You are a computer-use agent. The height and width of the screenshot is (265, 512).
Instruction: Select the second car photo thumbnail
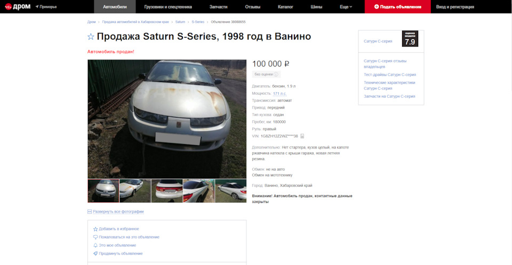pos(135,191)
